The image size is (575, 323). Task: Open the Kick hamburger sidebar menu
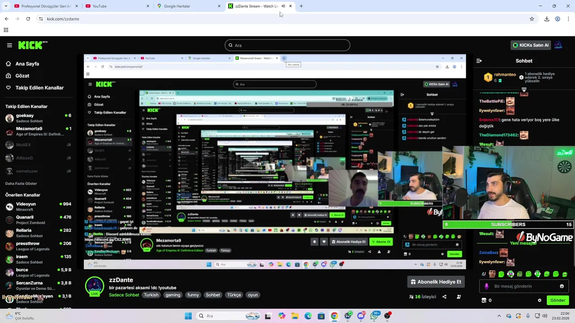[x=9, y=45]
